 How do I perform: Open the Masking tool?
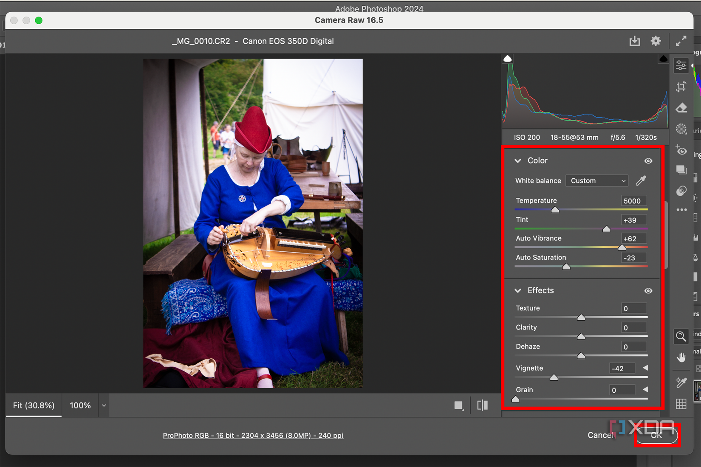click(681, 129)
